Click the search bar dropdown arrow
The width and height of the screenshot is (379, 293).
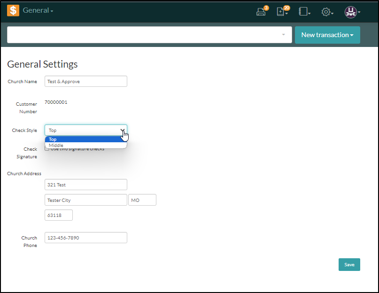pyautogui.click(x=283, y=35)
